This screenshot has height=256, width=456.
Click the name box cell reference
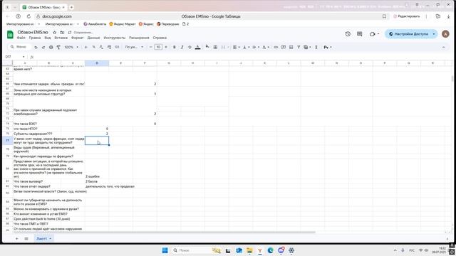click(x=14, y=57)
